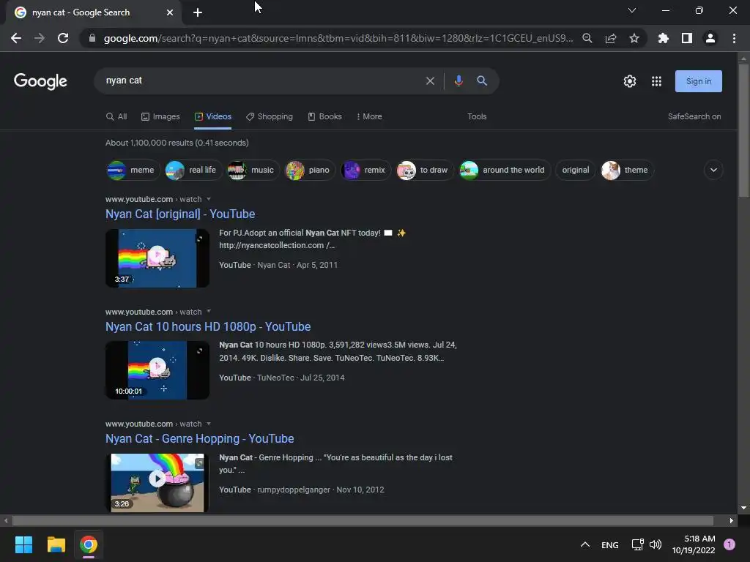
Task: Expand the filter chips row chevron
Action: (713, 170)
